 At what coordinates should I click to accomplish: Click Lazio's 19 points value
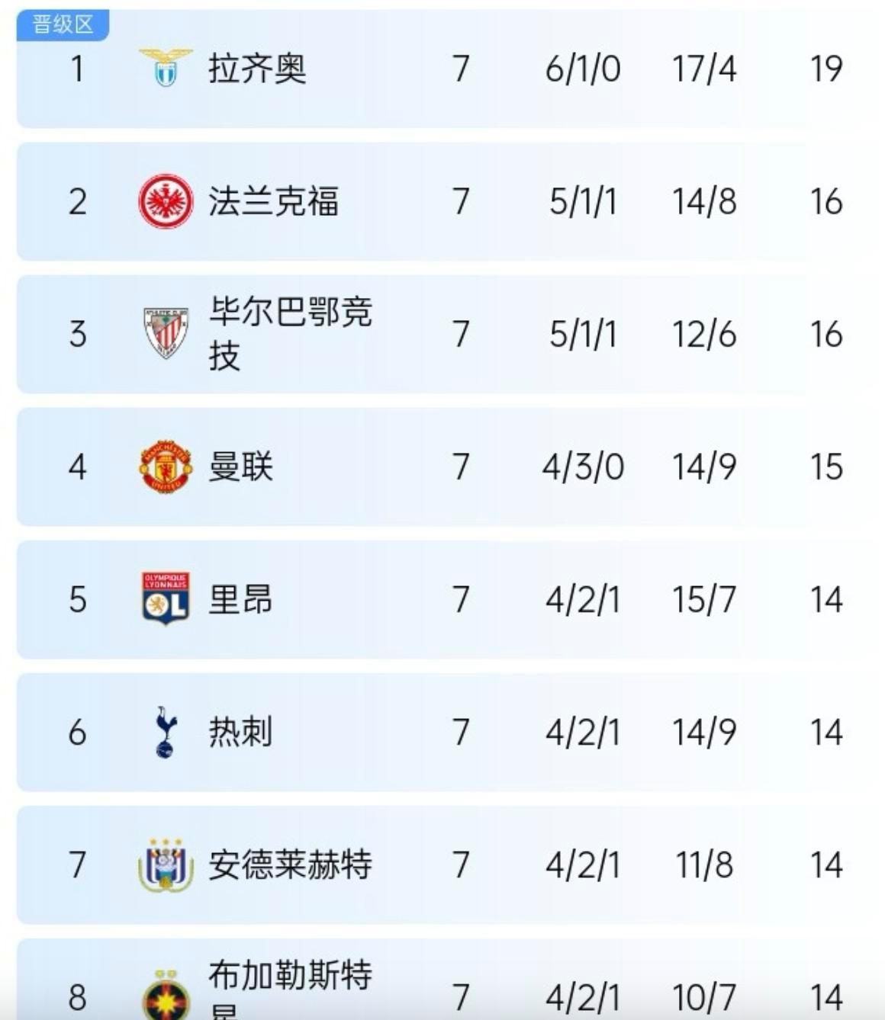pos(825,69)
